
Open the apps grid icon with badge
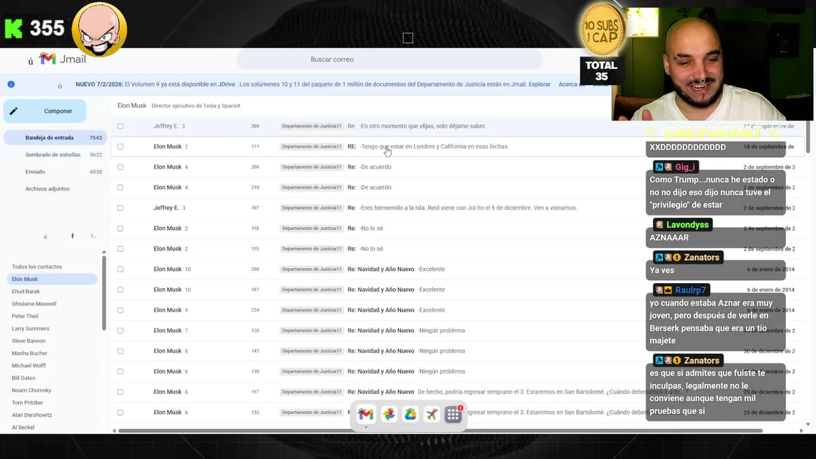453,414
